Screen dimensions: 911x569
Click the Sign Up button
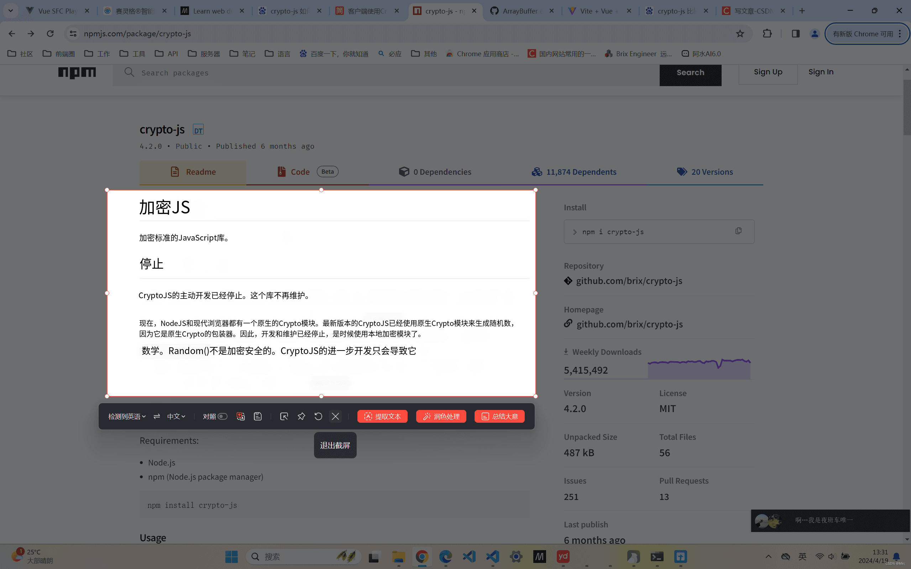click(768, 72)
